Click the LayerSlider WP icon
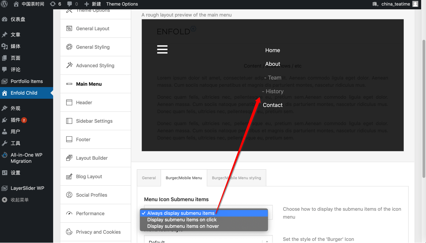Screen dimensions: 426x243 pyautogui.click(x=4, y=188)
